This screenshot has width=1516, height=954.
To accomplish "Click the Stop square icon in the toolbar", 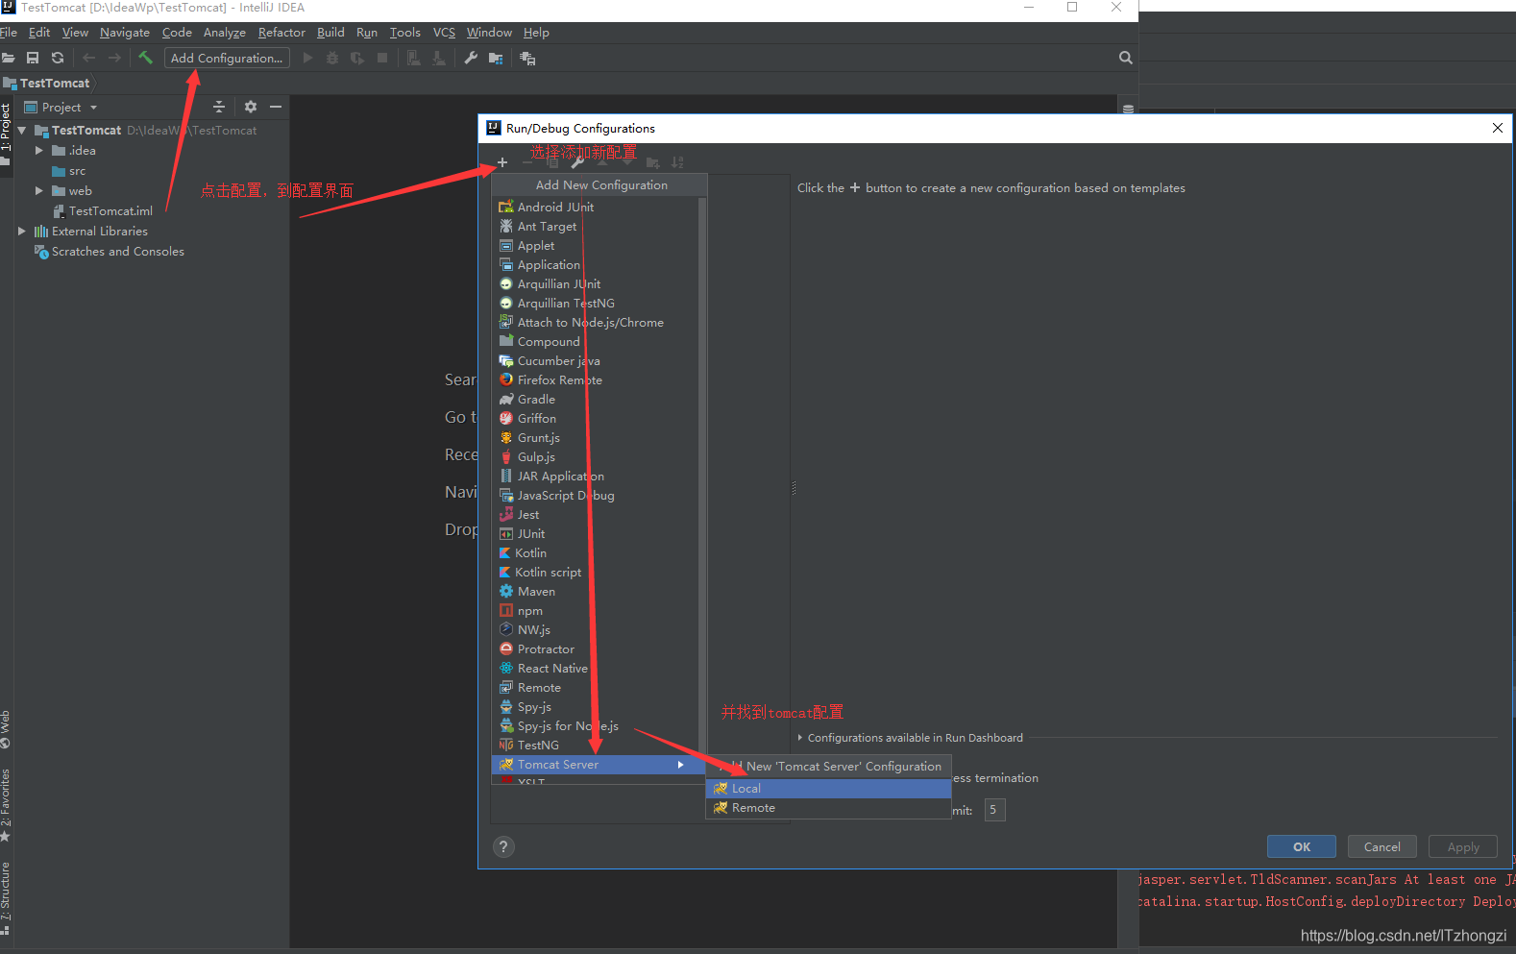I will pos(382,58).
